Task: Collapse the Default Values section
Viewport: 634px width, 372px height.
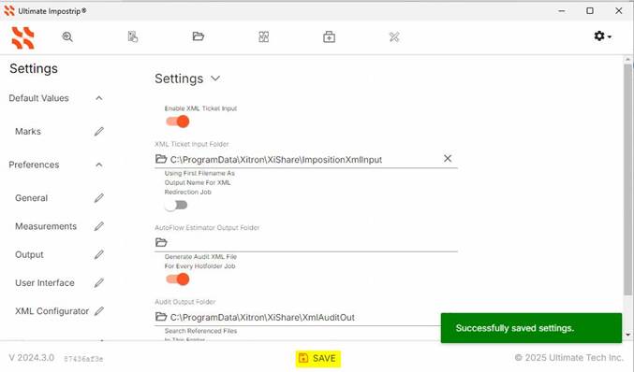Action: pyautogui.click(x=99, y=98)
